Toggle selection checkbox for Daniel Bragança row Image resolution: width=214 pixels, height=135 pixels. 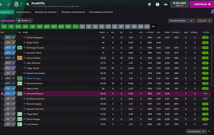click(2, 37)
